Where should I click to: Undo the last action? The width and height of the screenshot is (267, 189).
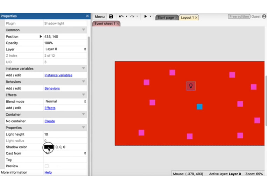coord(121,16)
